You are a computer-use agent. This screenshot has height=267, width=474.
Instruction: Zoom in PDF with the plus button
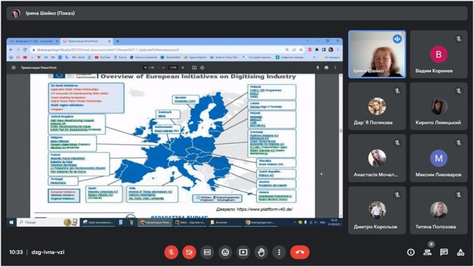(x=183, y=67)
